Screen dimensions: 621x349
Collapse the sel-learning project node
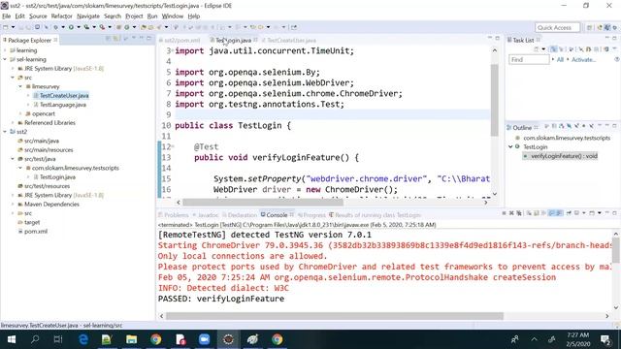(5, 59)
